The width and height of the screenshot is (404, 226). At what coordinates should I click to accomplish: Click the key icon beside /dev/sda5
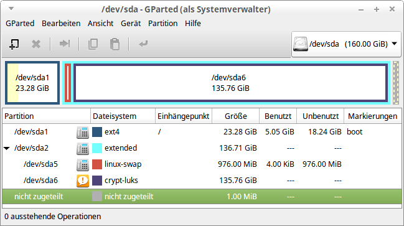tap(83, 164)
